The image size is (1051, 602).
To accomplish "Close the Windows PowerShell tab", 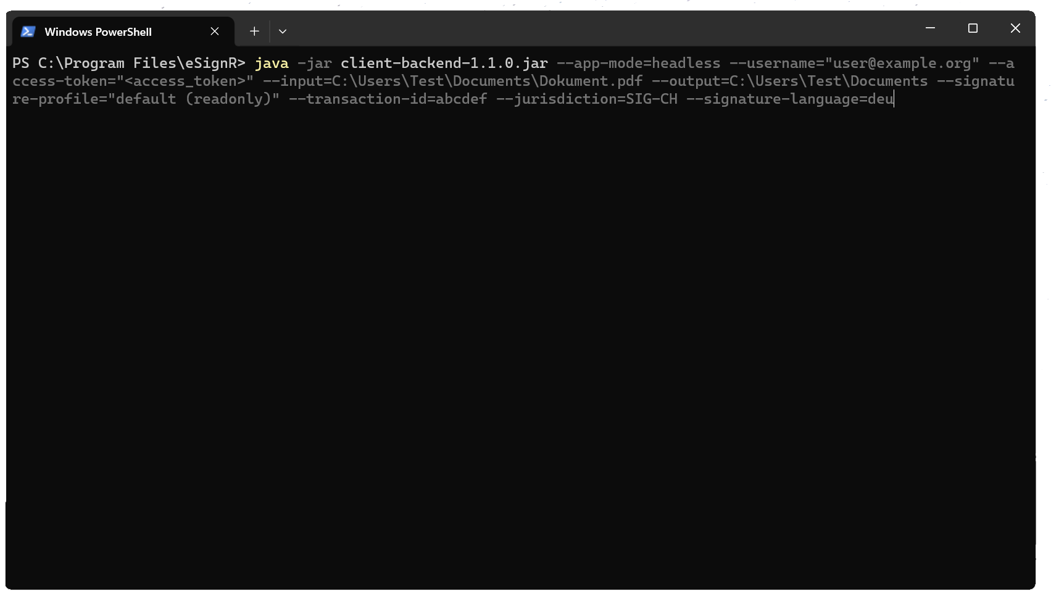I will (x=215, y=31).
